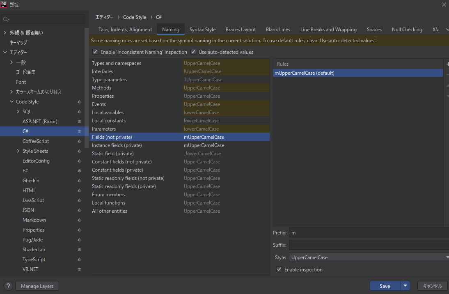This screenshot has height=294, width=449.
Task: Click the layer icon beside VB.NET
Action: [80, 269]
